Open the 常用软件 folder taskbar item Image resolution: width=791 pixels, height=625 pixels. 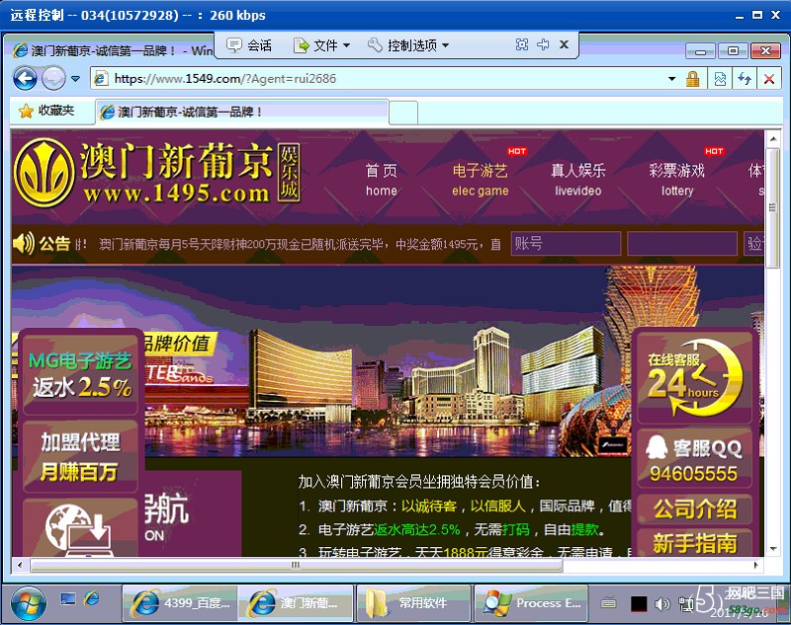click(x=413, y=603)
